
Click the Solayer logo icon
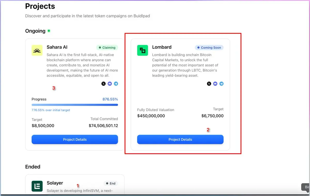tap(37, 186)
